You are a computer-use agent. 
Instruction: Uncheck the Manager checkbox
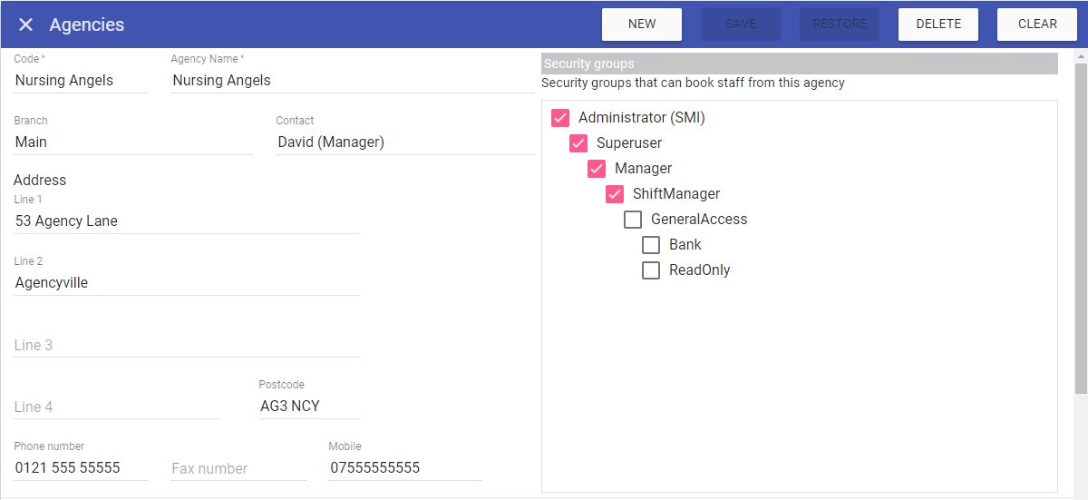point(597,169)
